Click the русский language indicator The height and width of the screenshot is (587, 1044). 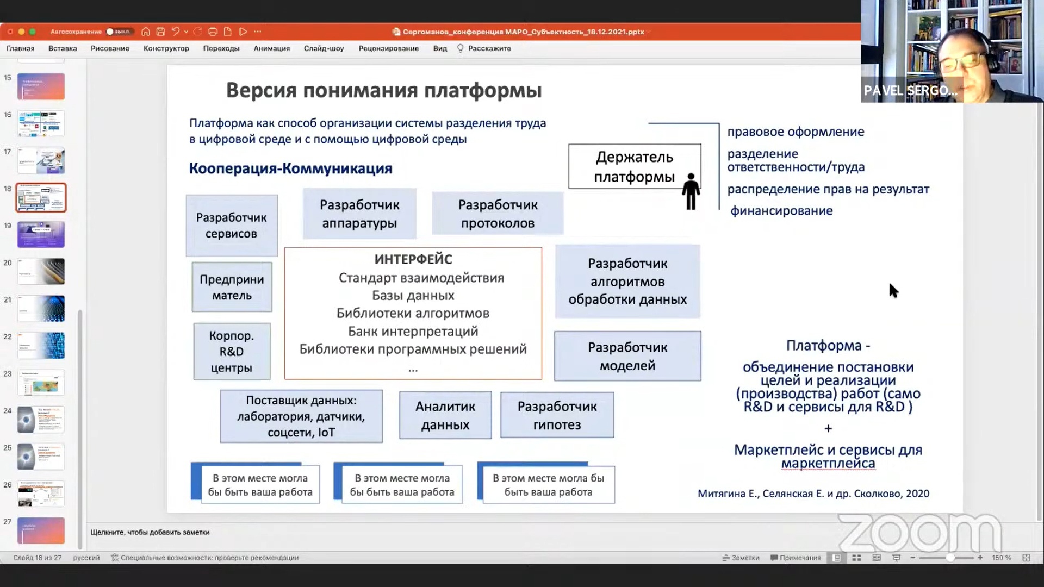86,558
